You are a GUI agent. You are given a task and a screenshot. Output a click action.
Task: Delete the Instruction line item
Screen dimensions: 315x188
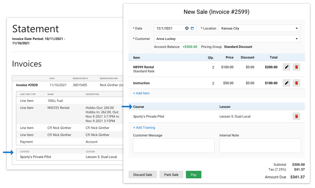tap(296, 83)
